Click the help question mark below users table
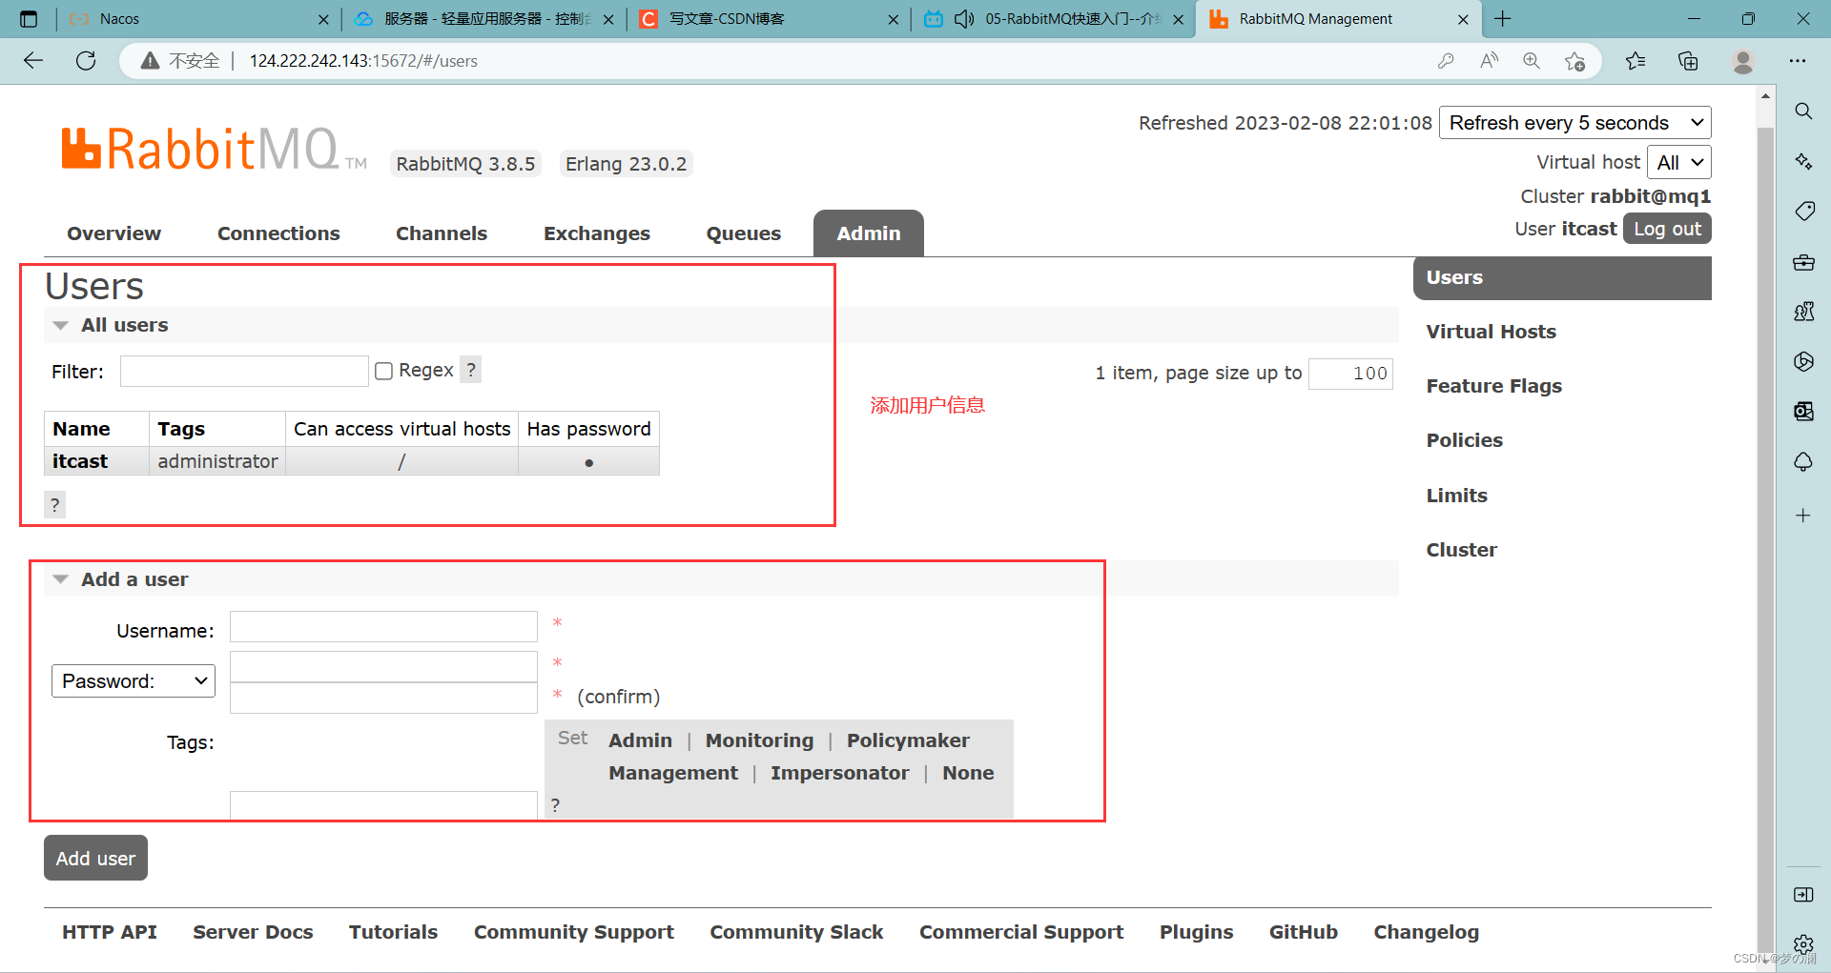Viewport: 1831px width, 973px height. click(54, 505)
